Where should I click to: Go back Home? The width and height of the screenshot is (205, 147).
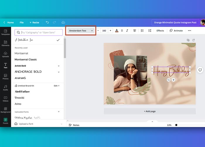tap(8, 22)
